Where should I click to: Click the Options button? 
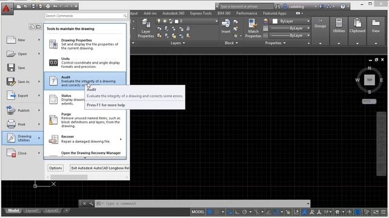(x=55, y=168)
